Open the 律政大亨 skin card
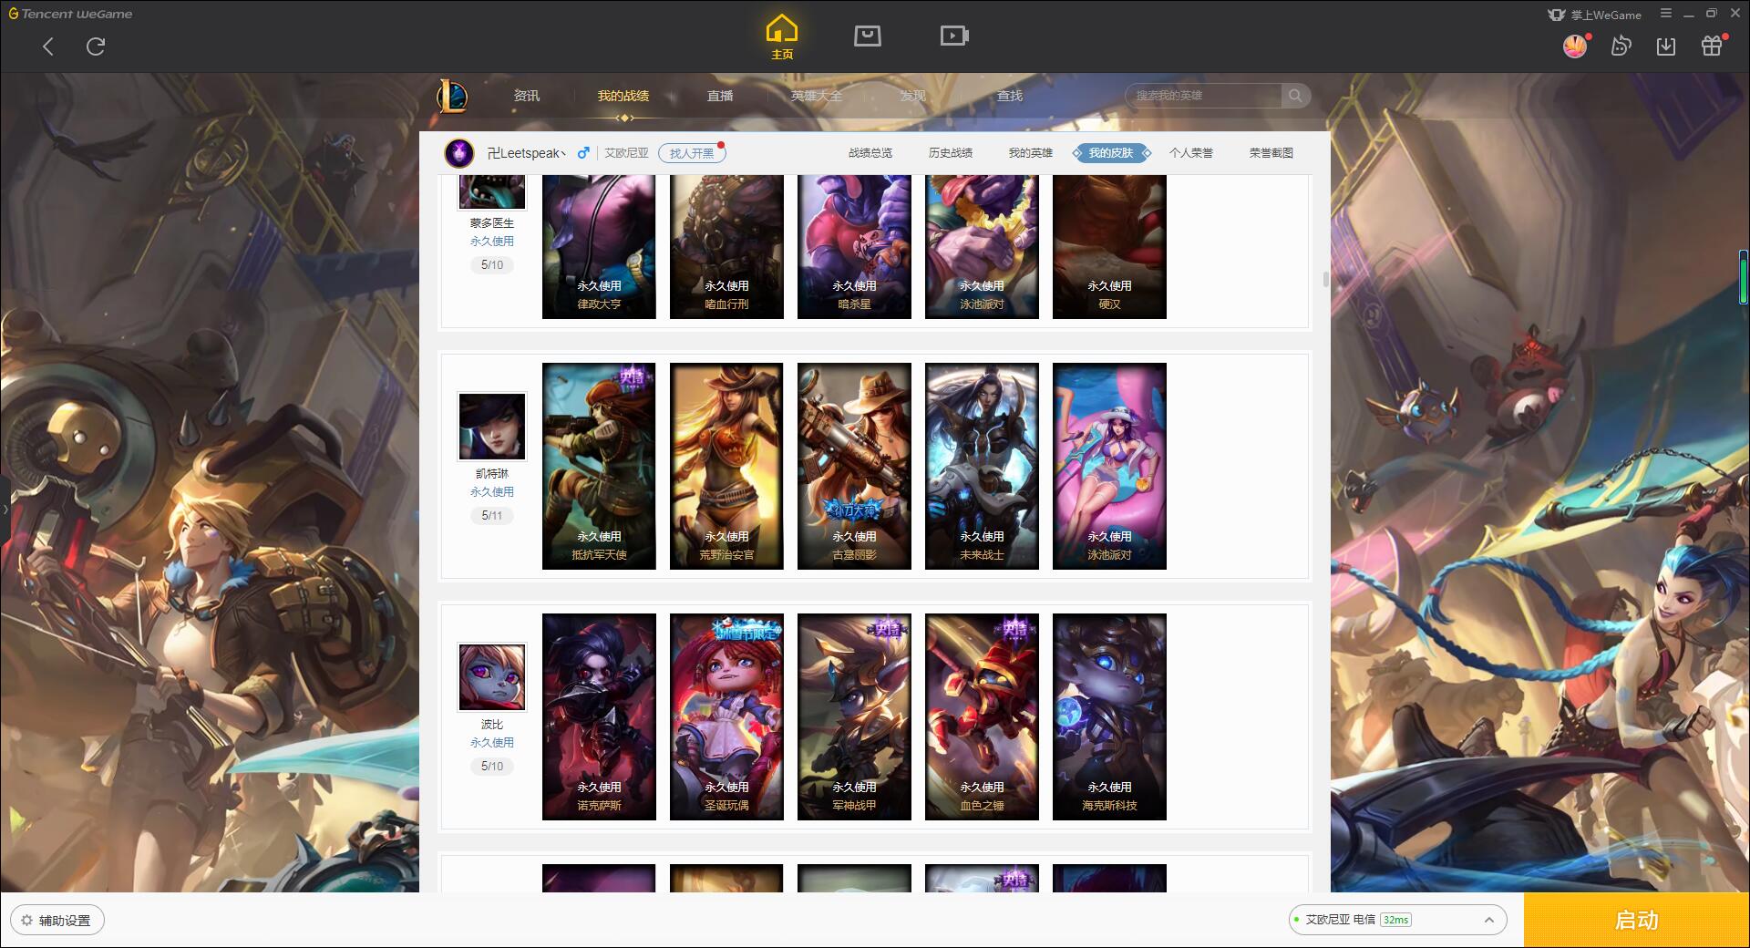This screenshot has height=948, width=1750. (599, 247)
